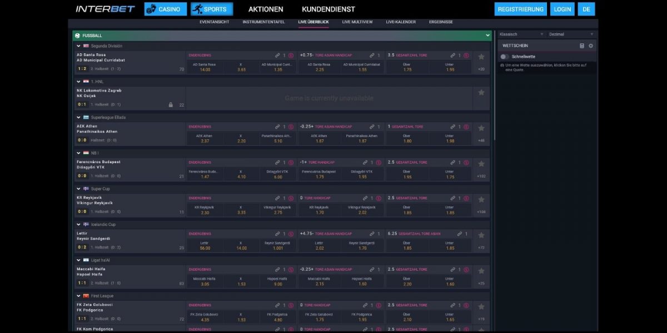Add Lettir match to favorites
The image size is (667, 333).
tap(481, 235)
